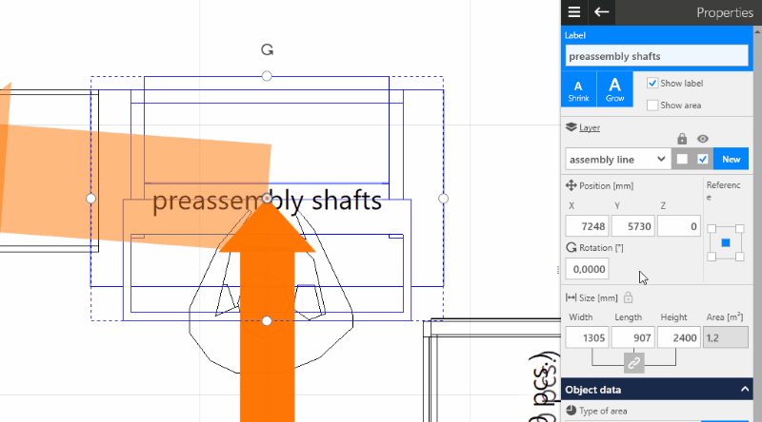This screenshot has height=422, width=762.
Task: Edit the Y position value 5730
Action: 632,226
